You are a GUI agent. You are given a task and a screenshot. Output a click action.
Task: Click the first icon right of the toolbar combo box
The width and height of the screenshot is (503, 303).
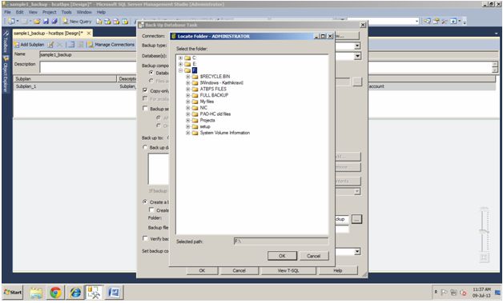427,21
